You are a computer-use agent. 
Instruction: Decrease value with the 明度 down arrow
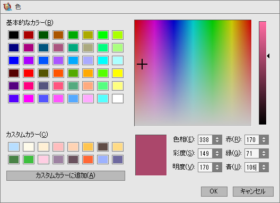click(217, 170)
